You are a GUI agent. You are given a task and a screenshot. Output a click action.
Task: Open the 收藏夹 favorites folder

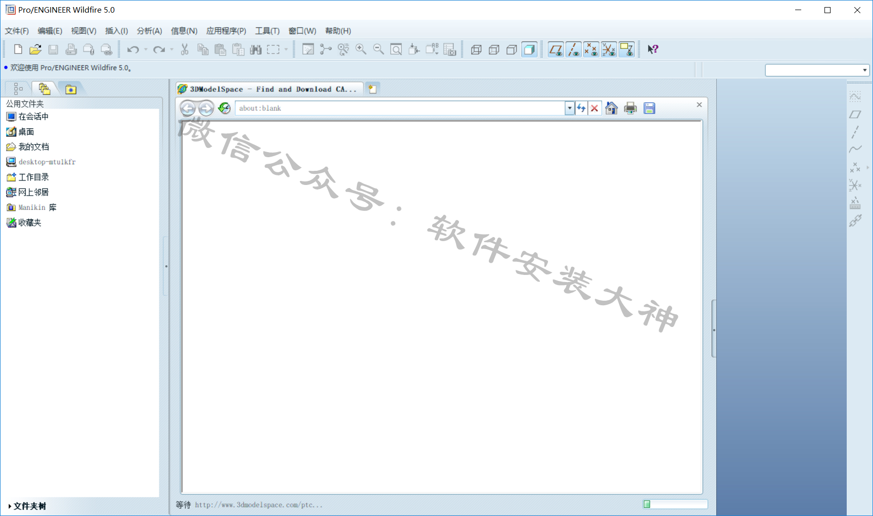pyautogui.click(x=24, y=223)
